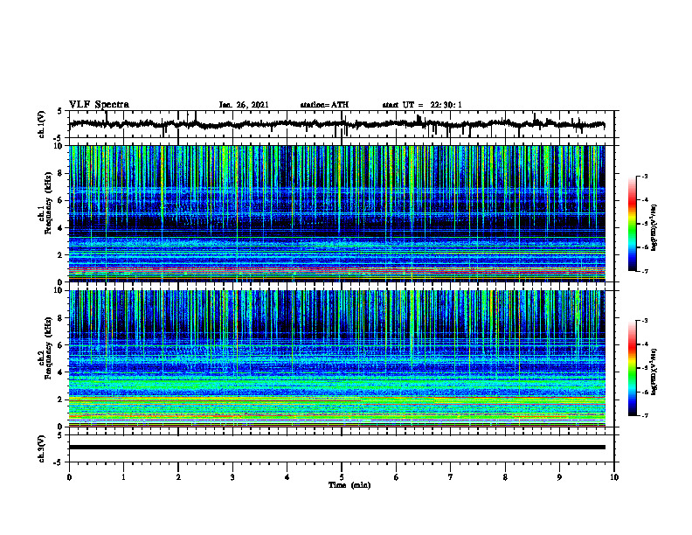Click the "-5" tick on ch.1(V) axis
692x535 pixels.
pyautogui.click(x=59, y=138)
